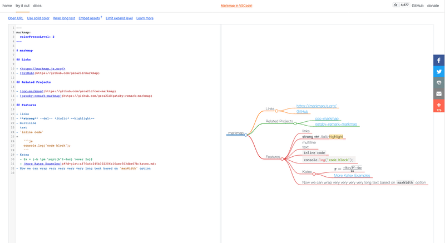This screenshot has width=445, height=243.
Task: Click Markmap in VSCode! banner link
Action: tap(236, 6)
